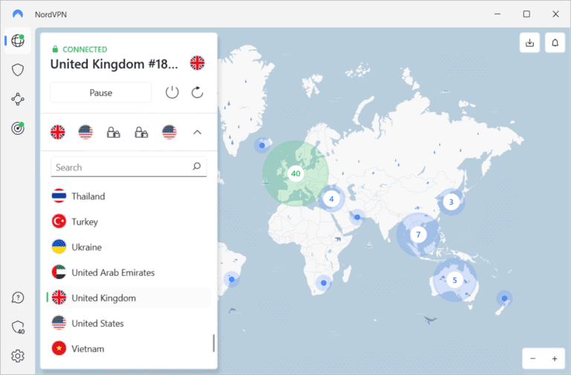Open the Settings gear icon
The width and height of the screenshot is (571, 375).
tap(18, 356)
